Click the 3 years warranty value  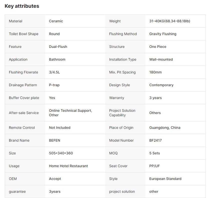click(x=155, y=98)
